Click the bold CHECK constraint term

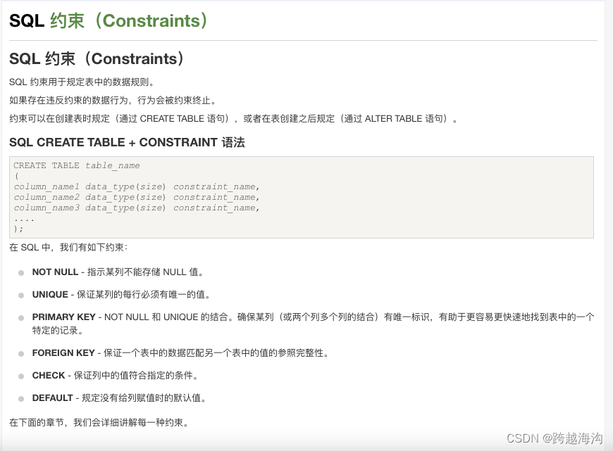(x=49, y=376)
